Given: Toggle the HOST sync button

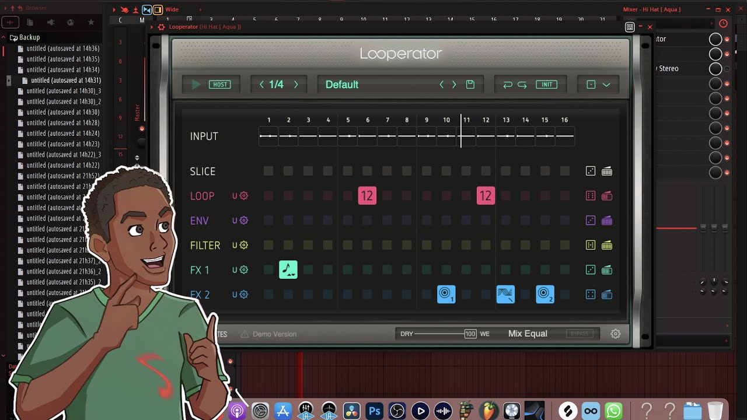Looking at the screenshot, I should [220, 85].
